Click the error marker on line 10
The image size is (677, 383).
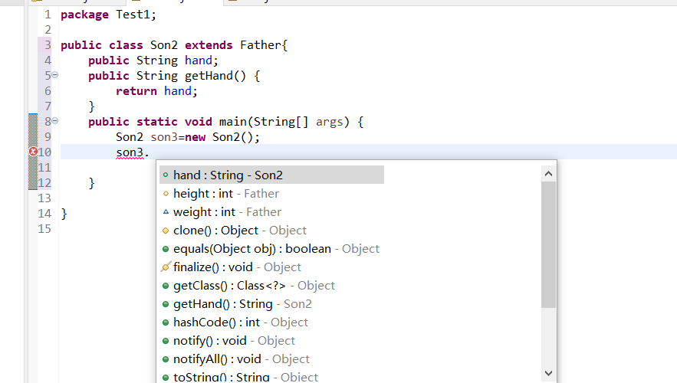click(33, 152)
